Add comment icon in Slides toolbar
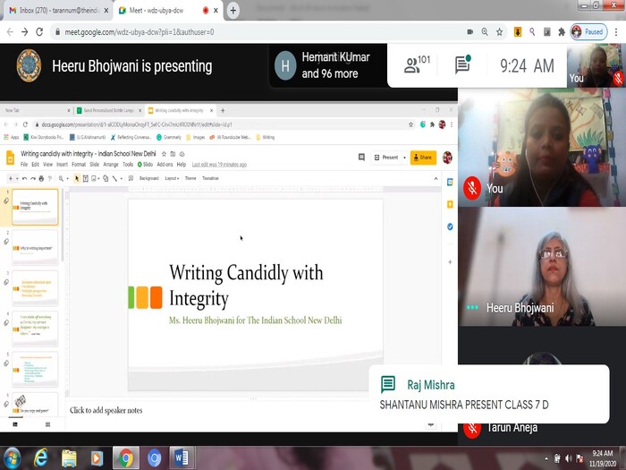Image resolution: width=626 pixels, height=470 pixels. coord(131,179)
